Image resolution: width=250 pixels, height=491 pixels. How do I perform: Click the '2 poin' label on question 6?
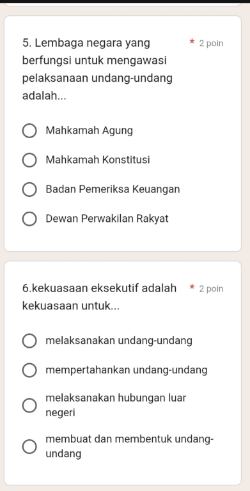point(211,288)
